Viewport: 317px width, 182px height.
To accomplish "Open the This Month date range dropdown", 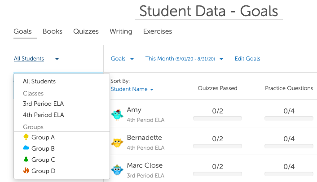I will point(184,59).
